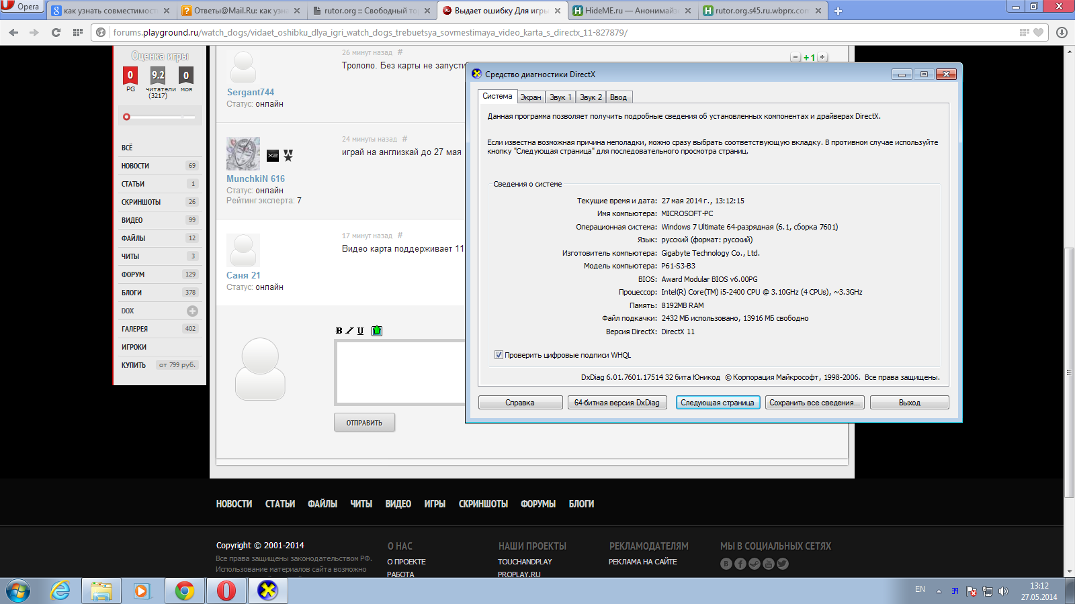Open volume speaker tray icon

pos(1003,591)
